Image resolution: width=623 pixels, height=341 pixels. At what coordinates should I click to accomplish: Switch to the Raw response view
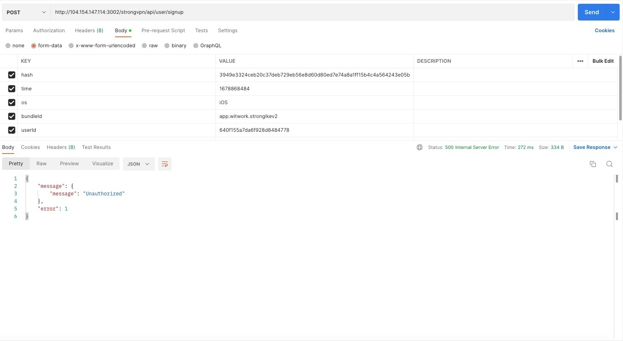coord(41,164)
